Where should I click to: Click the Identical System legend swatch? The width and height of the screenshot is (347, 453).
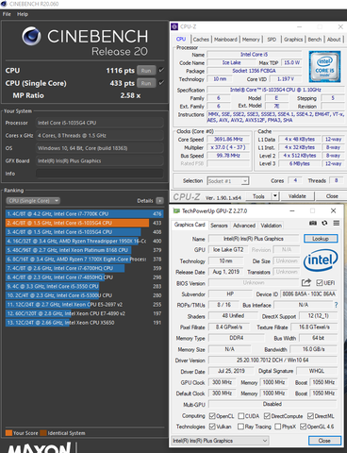point(43,433)
